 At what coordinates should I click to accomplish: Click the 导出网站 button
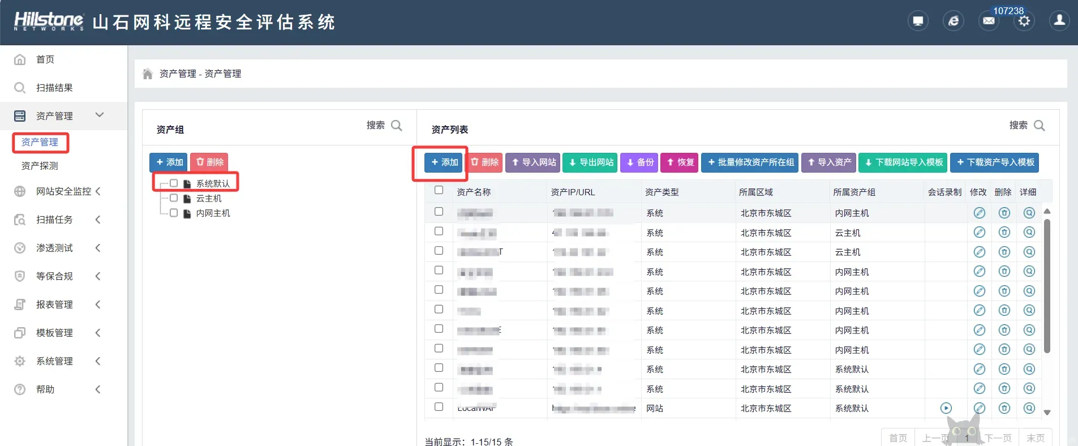pos(590,162)
